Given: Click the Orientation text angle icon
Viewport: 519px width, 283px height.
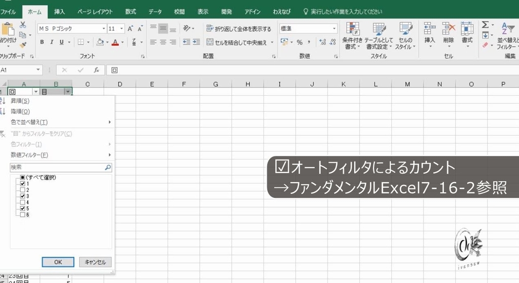Looking at the screenshot, I should 187,28.
